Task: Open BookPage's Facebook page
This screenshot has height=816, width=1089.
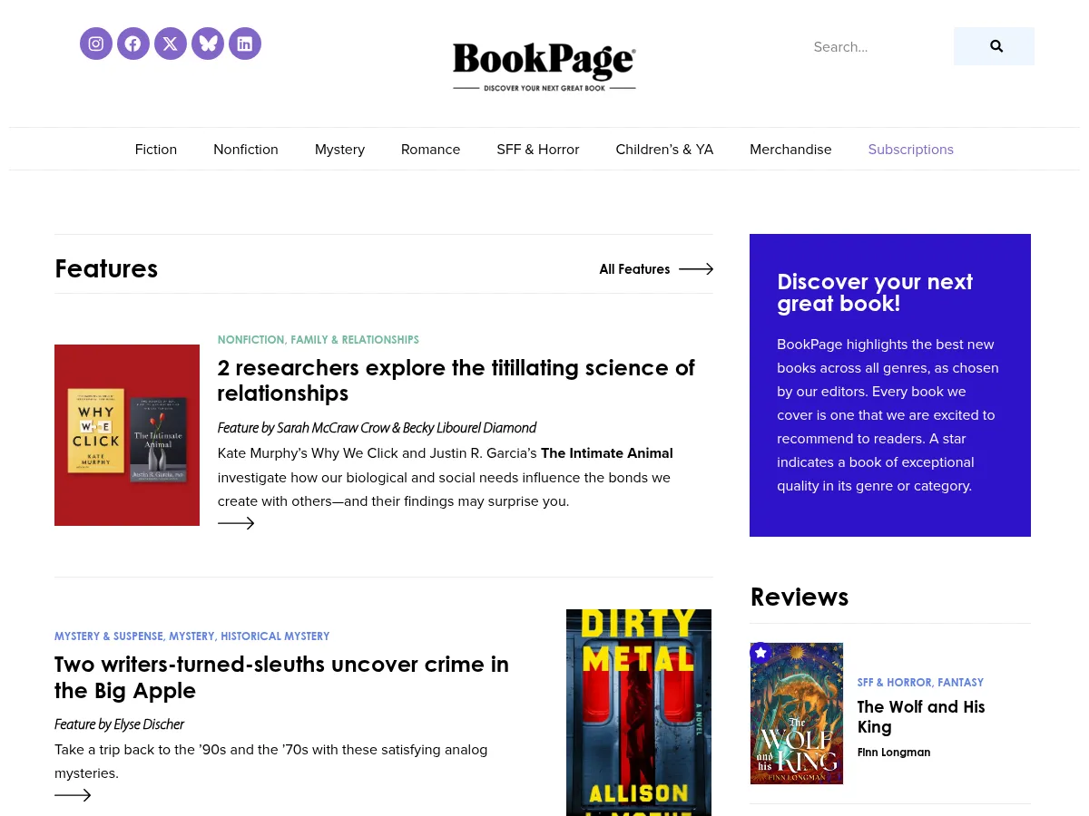Action: coord(132,43)
